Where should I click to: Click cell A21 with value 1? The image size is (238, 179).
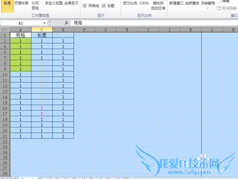coord(20,136)
